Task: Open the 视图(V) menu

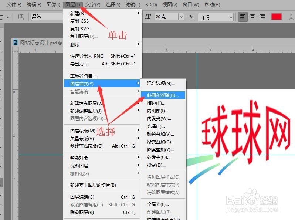Action: (x=170, y=4)
